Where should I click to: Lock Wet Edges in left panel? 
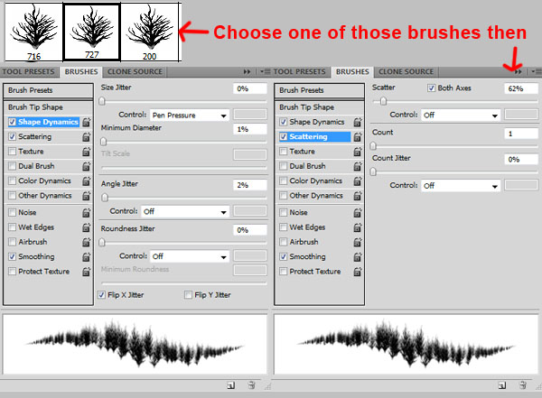(x=87, y=227)
